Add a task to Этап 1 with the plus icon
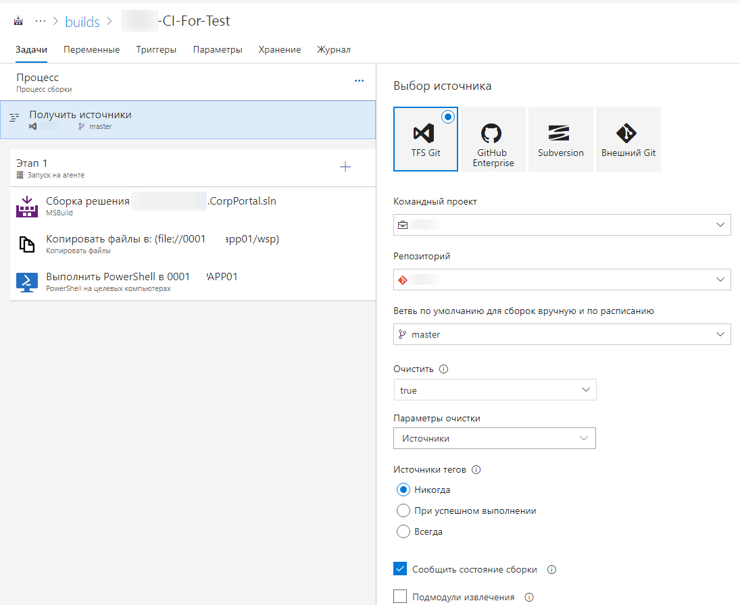The height and width of the screenshot is (605, 740). (x=345, y=167)
